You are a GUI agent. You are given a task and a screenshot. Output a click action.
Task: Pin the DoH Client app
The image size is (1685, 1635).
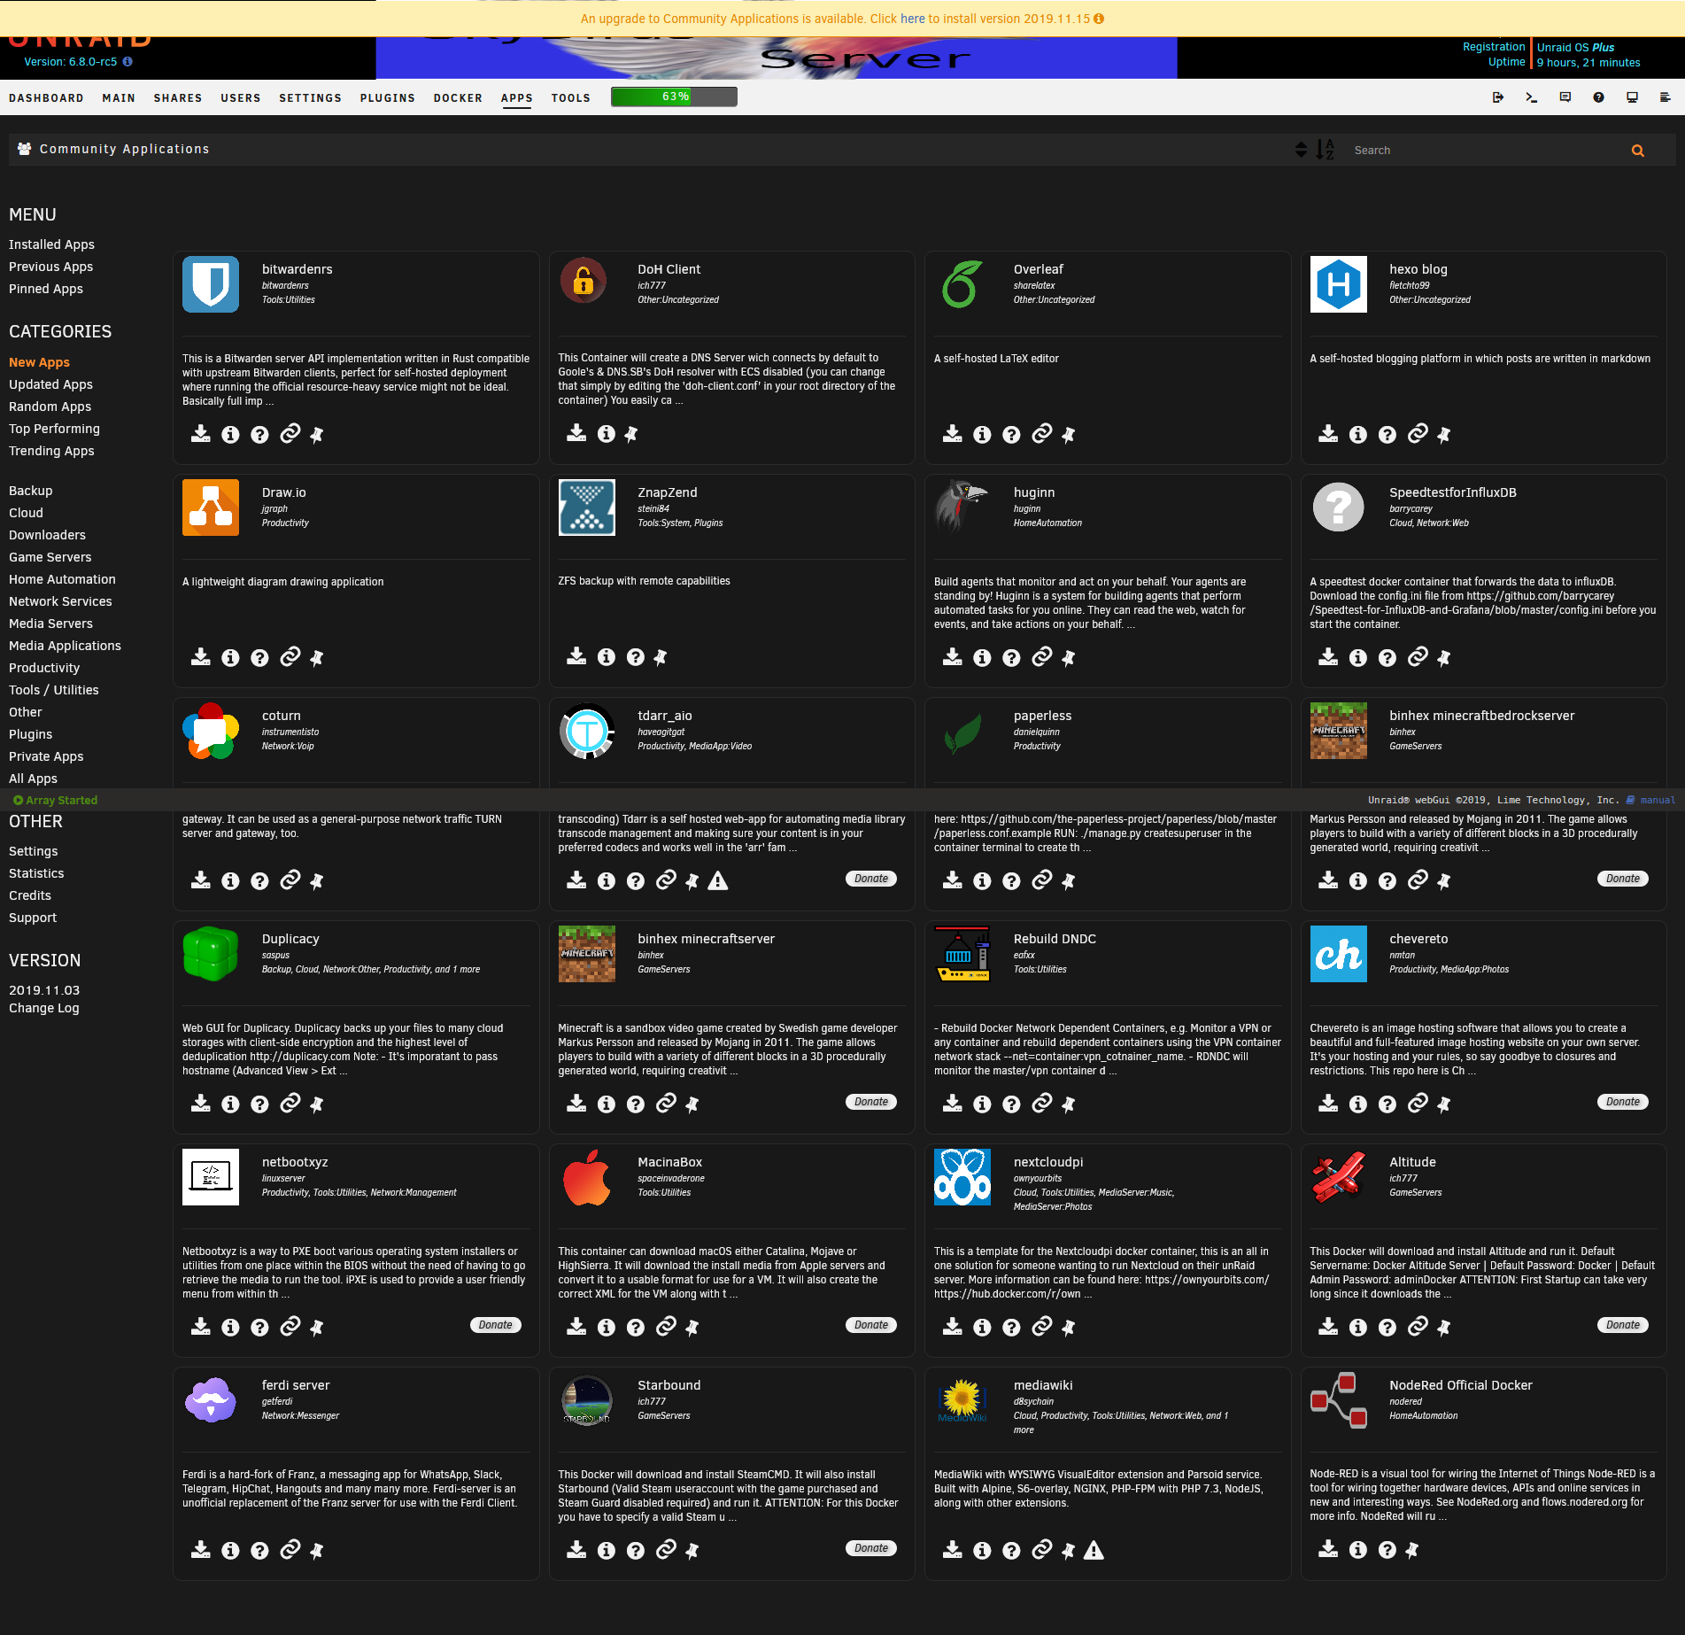[x=631, y=434]
